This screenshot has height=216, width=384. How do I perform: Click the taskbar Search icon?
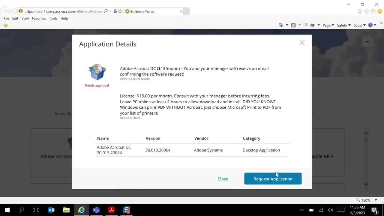tap(22, 210)
